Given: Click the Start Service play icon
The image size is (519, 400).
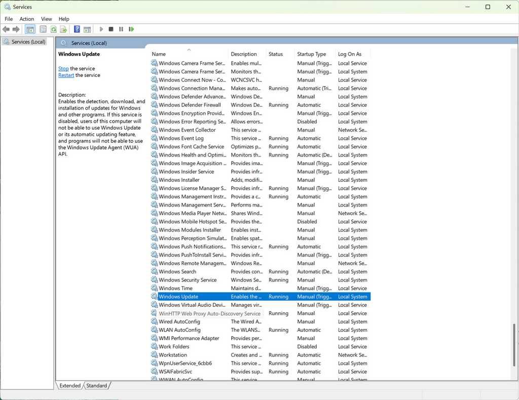Looking at the screenshot, I should click(101, 29).
